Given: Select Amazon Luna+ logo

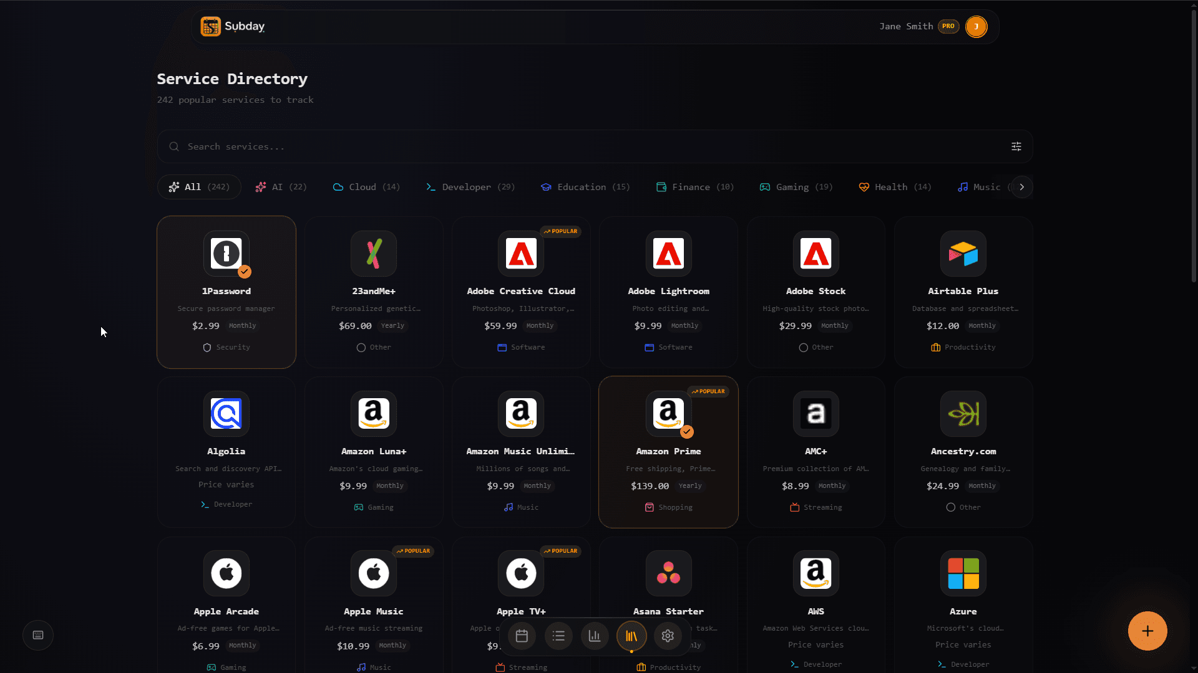Looking at the screenshot, I should [x=374, y=414].
